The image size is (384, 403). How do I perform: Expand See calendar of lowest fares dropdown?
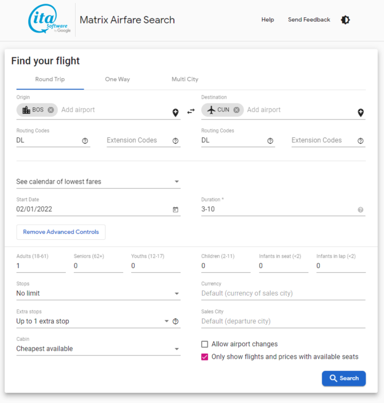click(x=98, y=181)
